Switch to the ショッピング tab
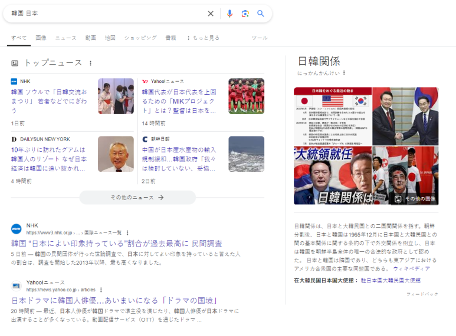 [x=140, y=38]
